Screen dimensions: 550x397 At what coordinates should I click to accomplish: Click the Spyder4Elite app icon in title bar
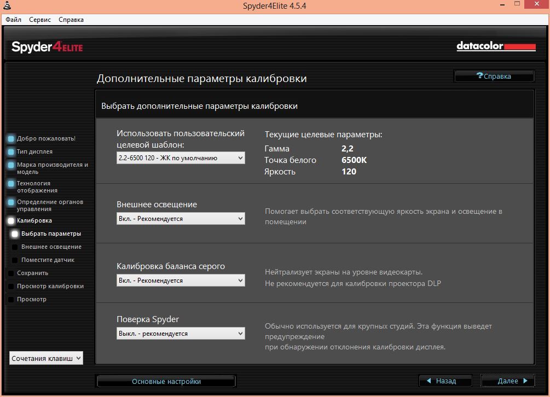[x=7, y=6]
